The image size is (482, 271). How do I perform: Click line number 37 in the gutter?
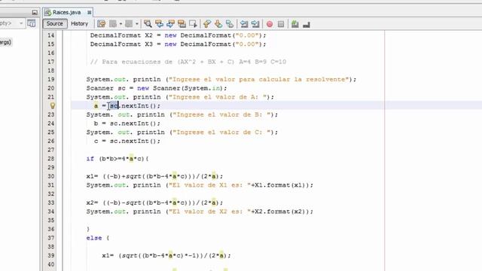point(50,238)
